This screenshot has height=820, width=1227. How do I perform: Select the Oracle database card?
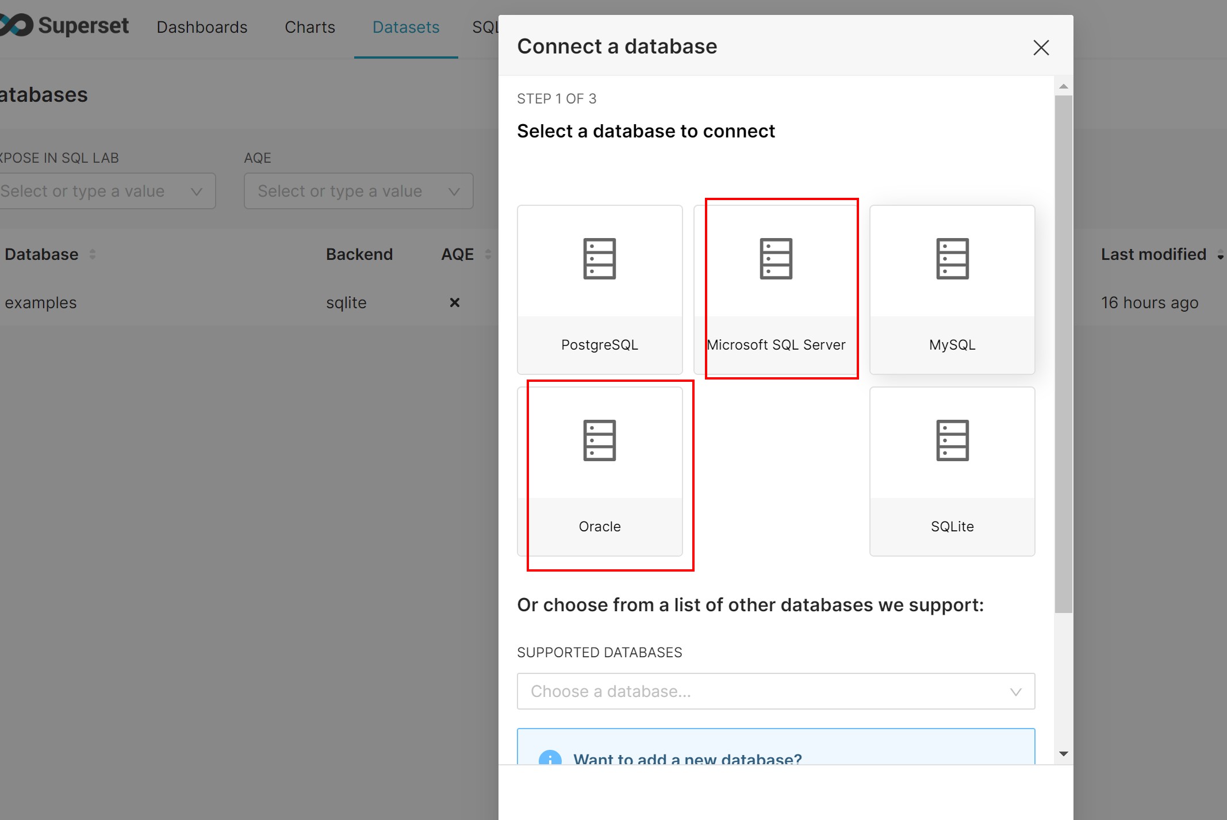[600, 471]
